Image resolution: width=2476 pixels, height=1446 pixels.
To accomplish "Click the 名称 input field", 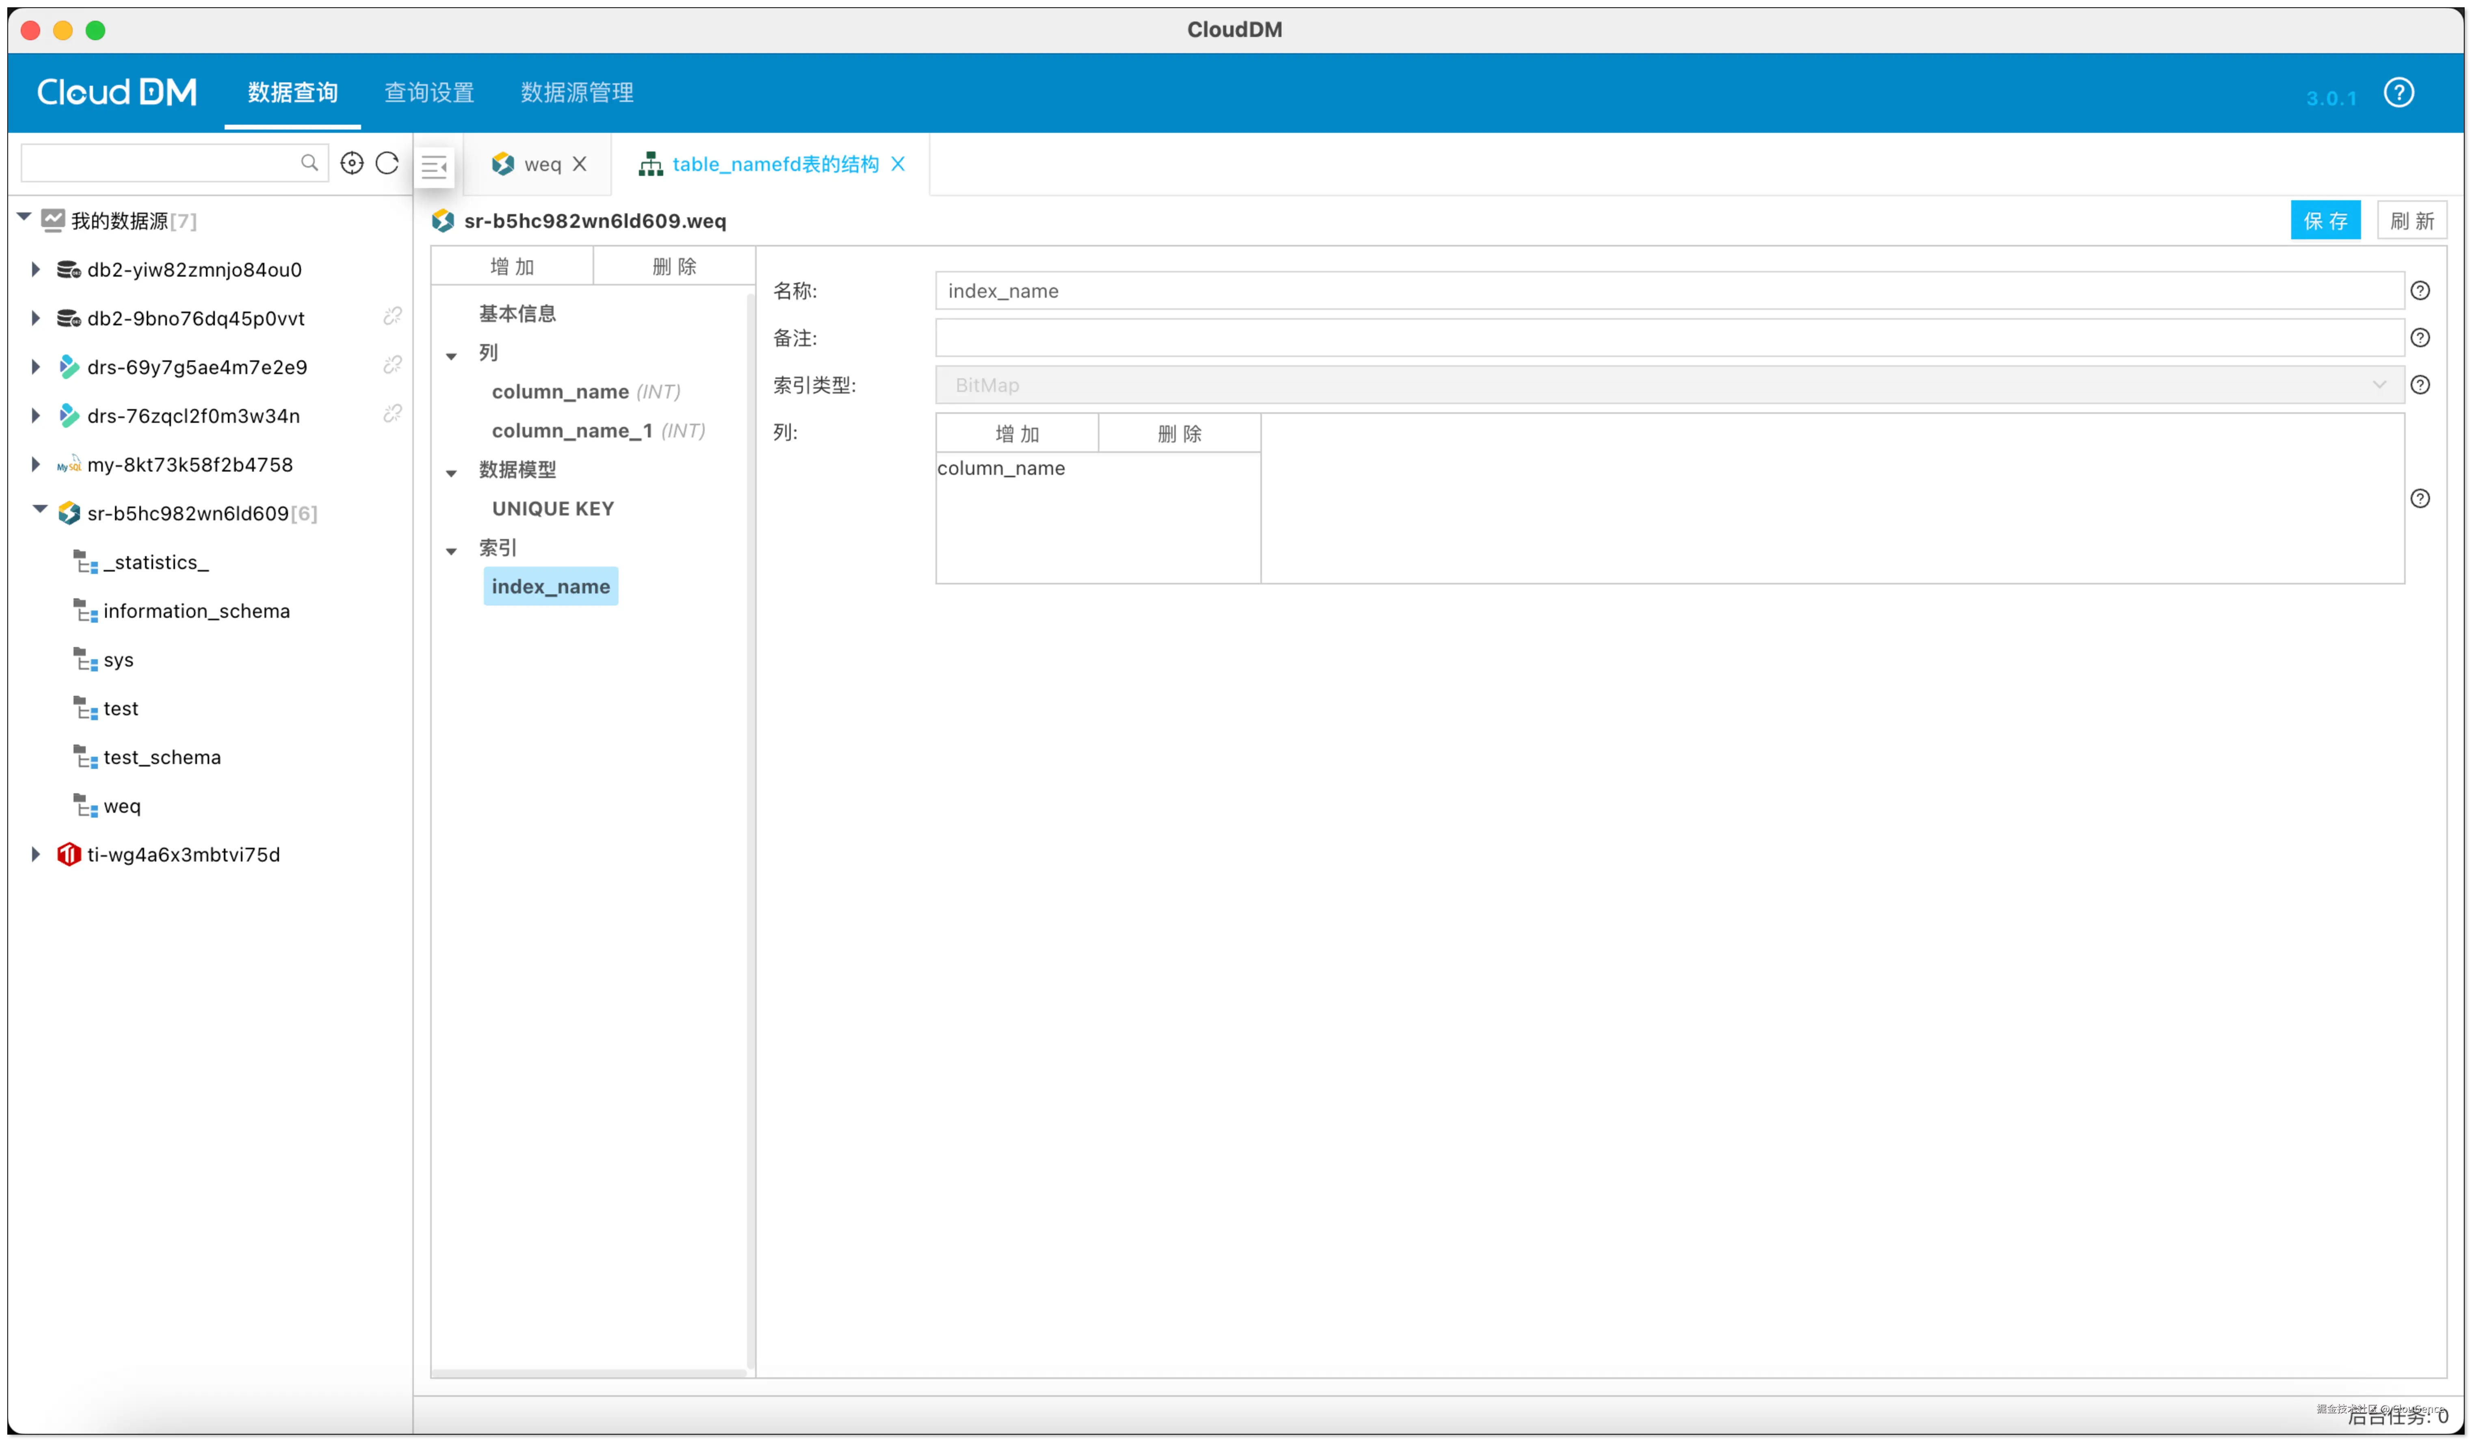I will pos(1669,291).
